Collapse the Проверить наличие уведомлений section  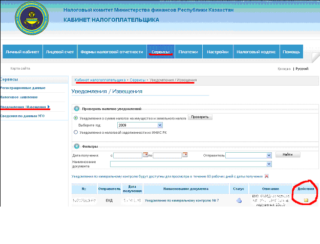coord(77,109)
